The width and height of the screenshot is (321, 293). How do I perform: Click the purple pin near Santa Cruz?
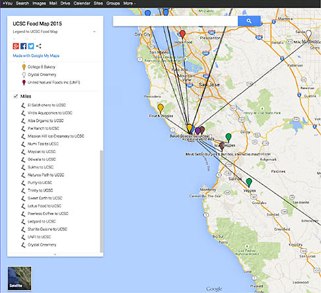click(x=197, y=131)
